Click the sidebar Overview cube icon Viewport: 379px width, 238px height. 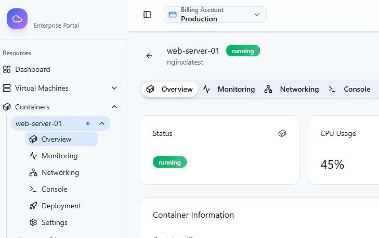[x=33, y=139]
